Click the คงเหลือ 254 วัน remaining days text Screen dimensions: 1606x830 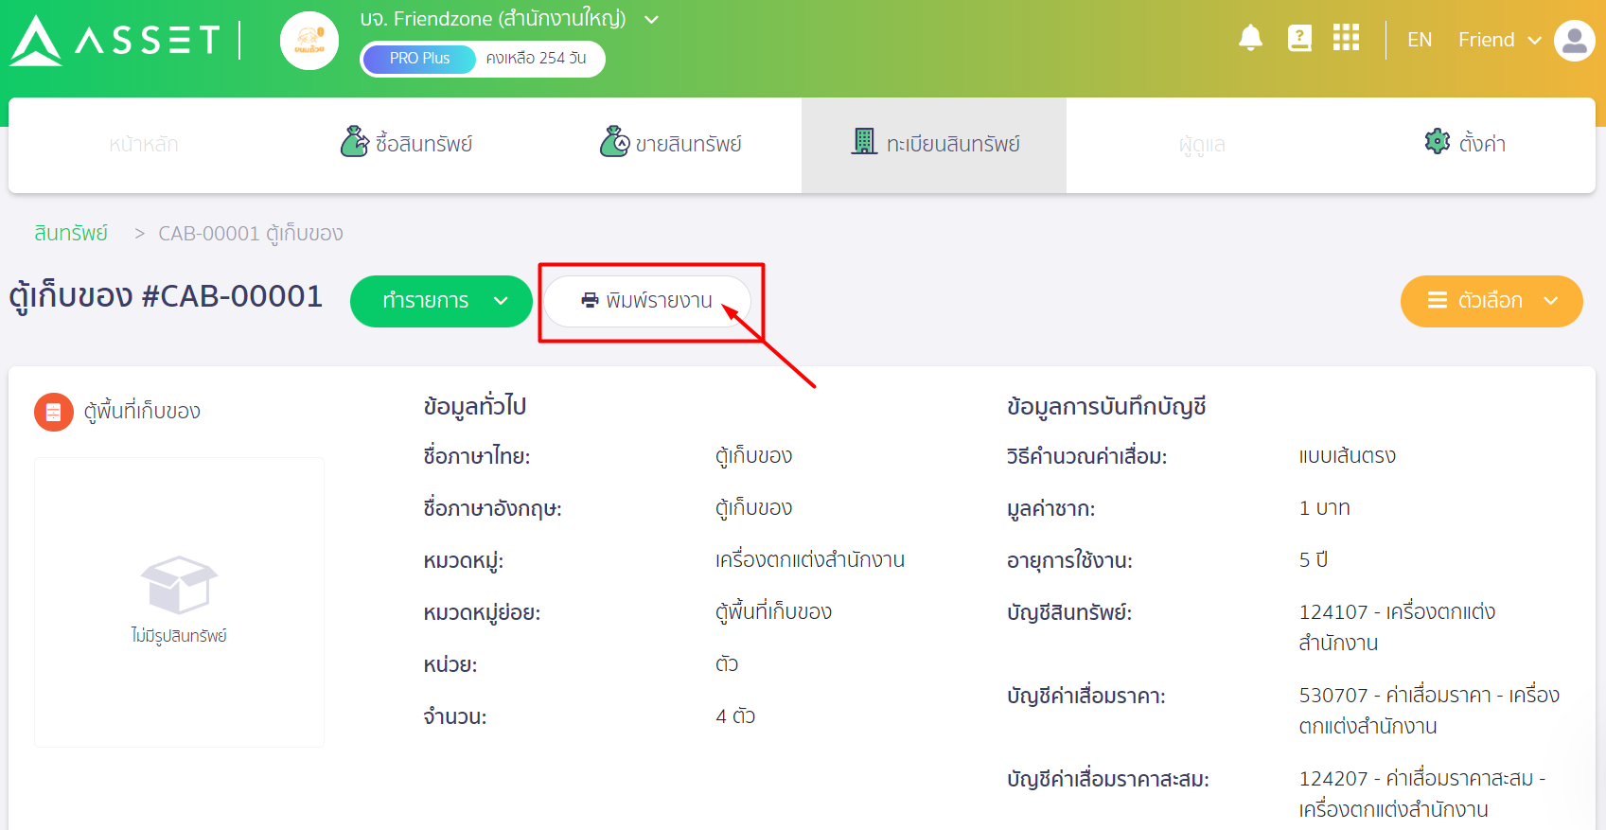click(536, 58)
